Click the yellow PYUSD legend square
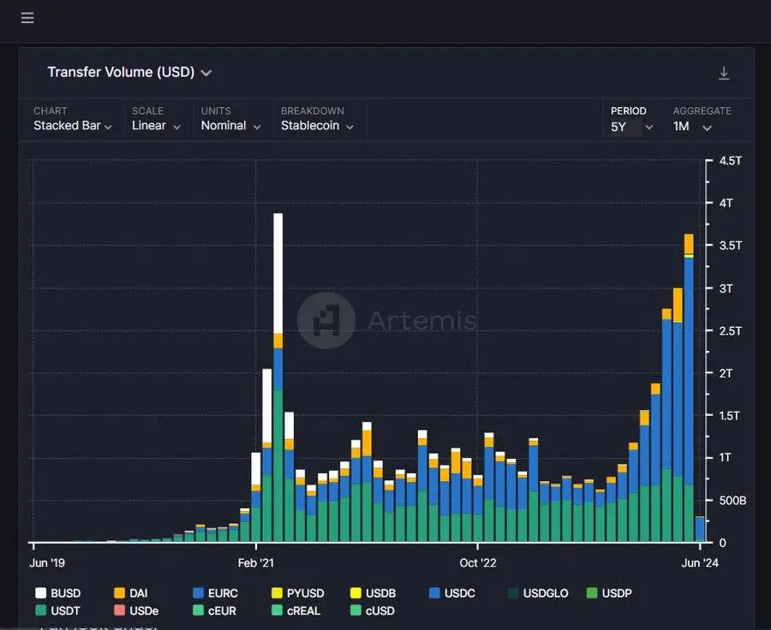 pos(278,593)
